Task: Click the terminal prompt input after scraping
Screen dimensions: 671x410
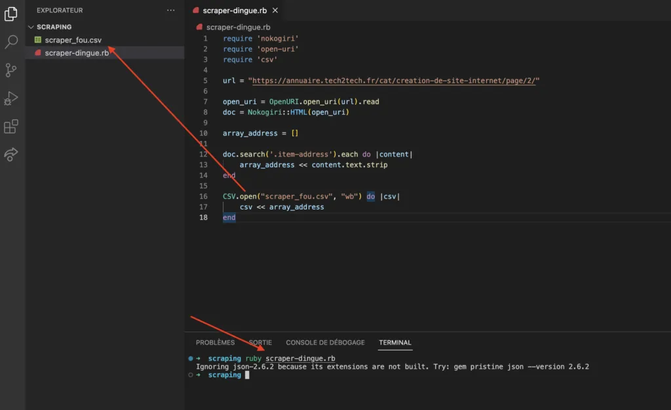Action: [x=247, y=375]
